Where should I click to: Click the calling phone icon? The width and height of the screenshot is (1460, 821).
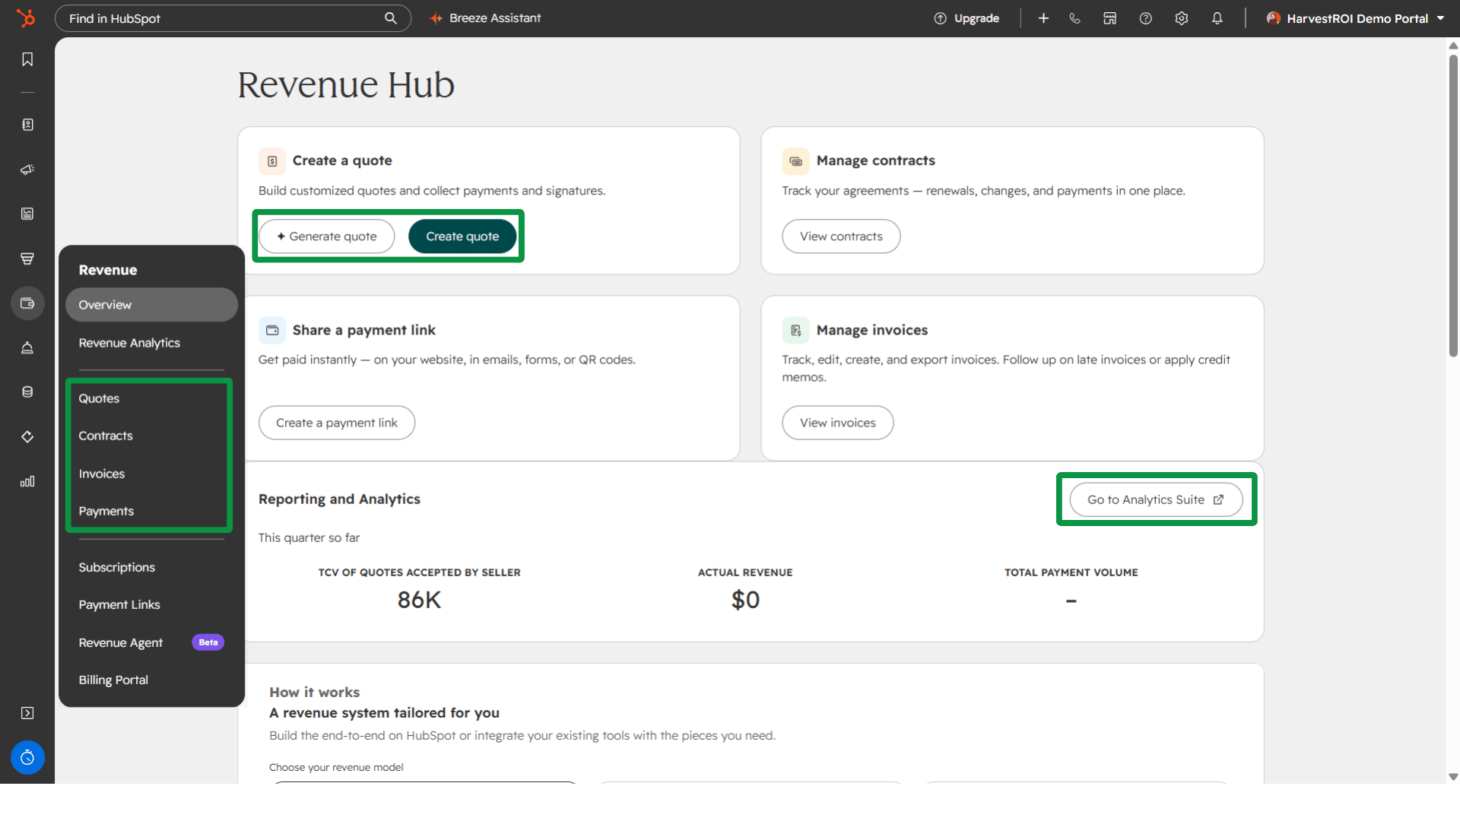1074,18
